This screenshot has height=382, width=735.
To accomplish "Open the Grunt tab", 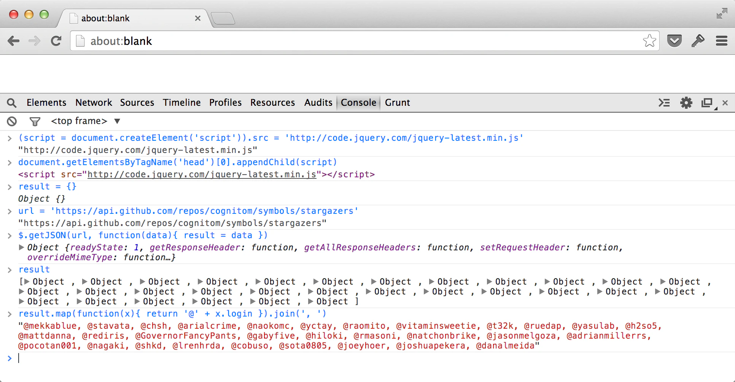I will 397,103.
